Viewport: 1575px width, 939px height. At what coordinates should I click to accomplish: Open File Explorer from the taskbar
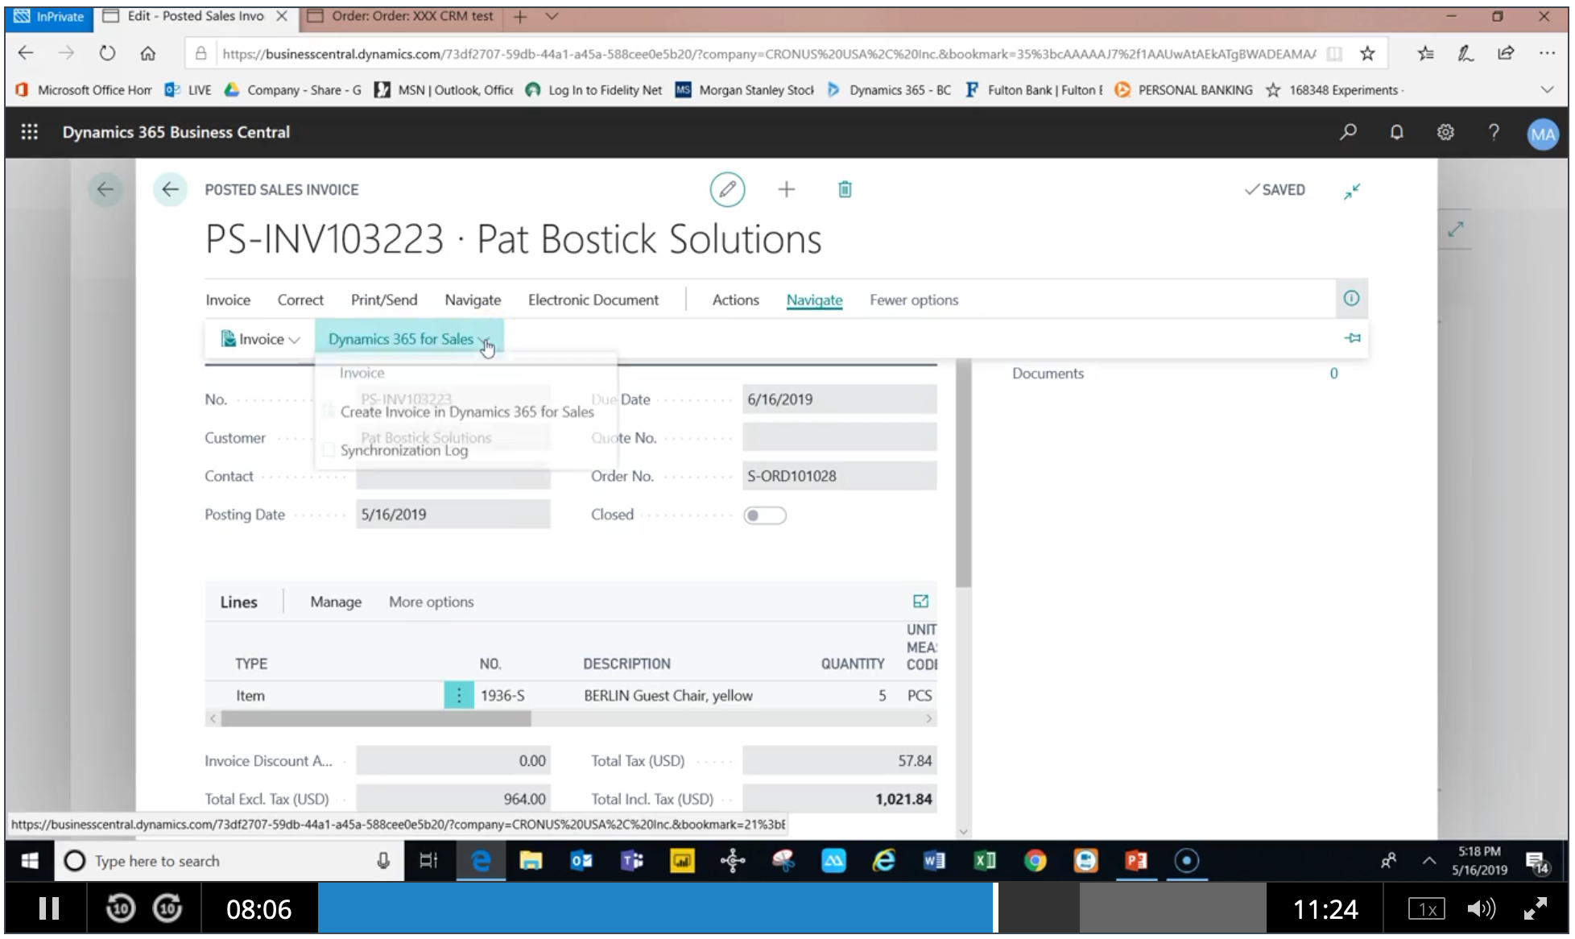point(531,861)
